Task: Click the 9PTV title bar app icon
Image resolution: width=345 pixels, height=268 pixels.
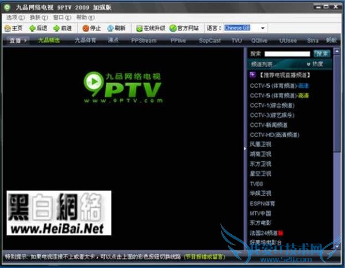Action: pyautogui.click(x=7, y=7)
